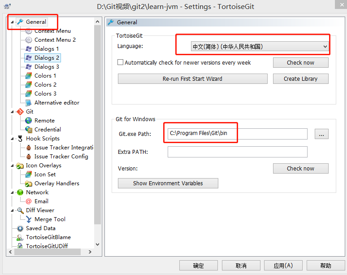Click the green Network globe icon

pyautogui.click(x=20, y=192)
